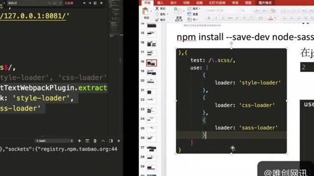Toggle italic formatting in the PowerPoint ribbon
Image resolution: width=314 pixels, height=176 pixels.
(216, 18)
